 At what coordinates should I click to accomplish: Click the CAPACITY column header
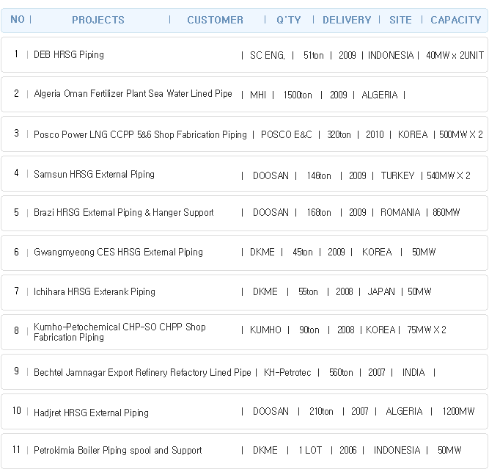pos(456,20)
